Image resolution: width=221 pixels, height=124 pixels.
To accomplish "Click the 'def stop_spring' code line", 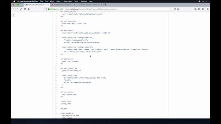I will coord(67,92).
